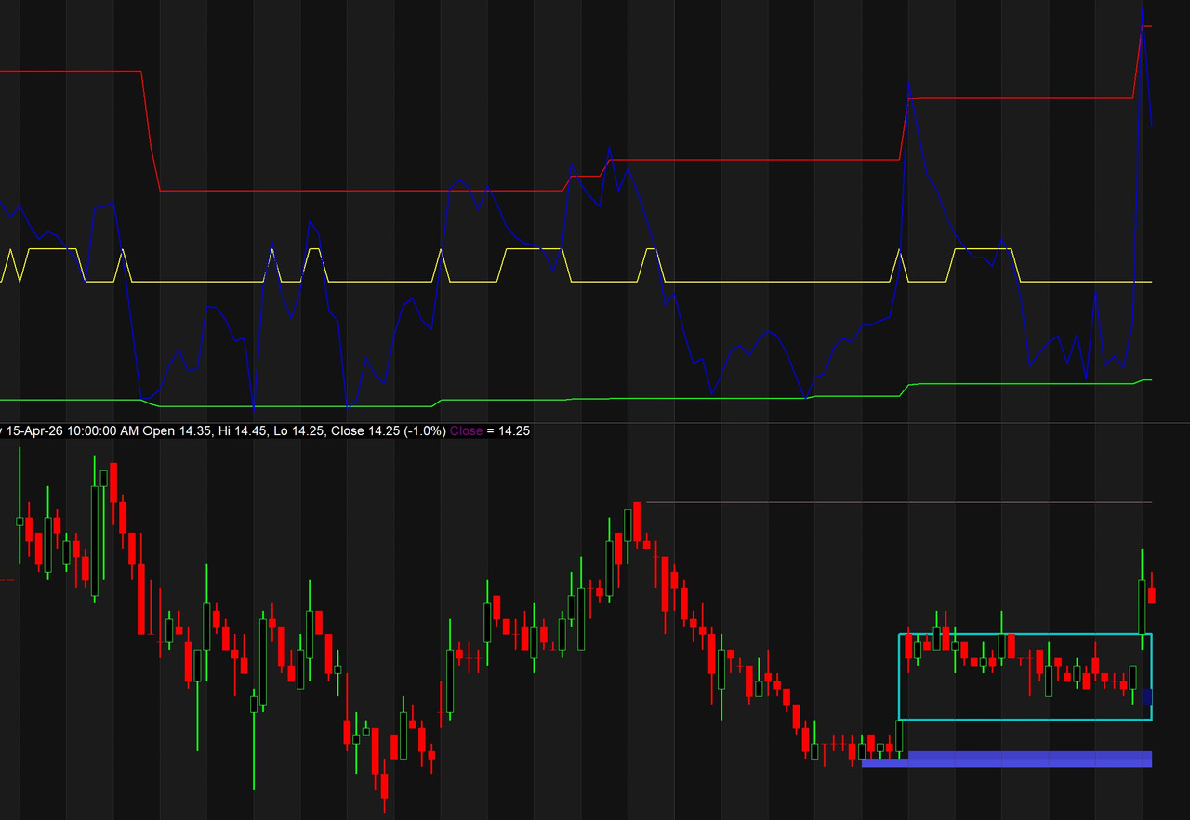Click the "15-Apr-26" date in chart title

point(34,431)
